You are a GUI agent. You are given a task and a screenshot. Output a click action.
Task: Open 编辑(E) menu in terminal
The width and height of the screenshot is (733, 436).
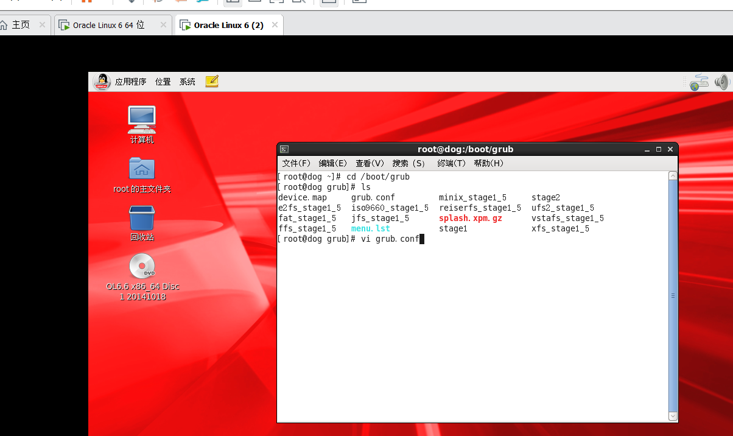[x=333, y=163]
